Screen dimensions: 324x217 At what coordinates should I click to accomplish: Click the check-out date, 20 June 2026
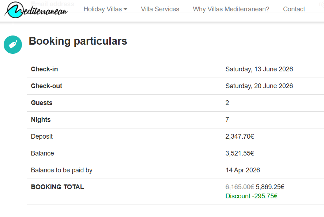pyautogui.click(x=259, y=86)
